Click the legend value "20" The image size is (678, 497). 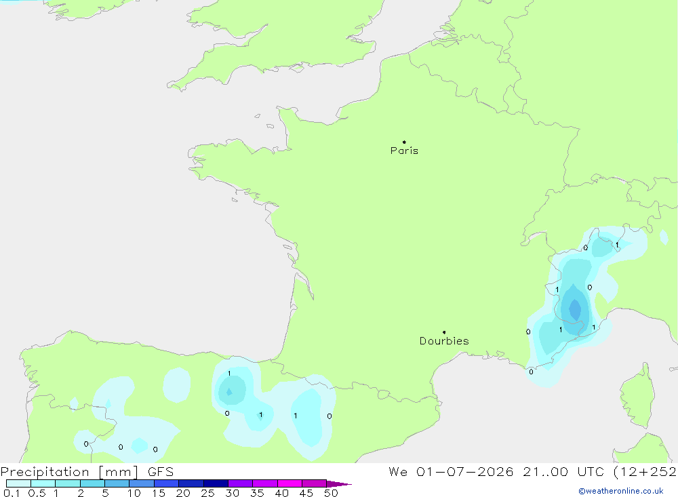pyautogui.click(x=183, y=493)
